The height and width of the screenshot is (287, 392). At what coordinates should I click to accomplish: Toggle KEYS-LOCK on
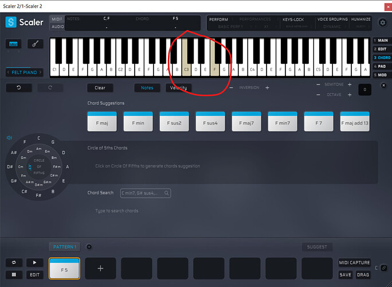coord(293,20)
